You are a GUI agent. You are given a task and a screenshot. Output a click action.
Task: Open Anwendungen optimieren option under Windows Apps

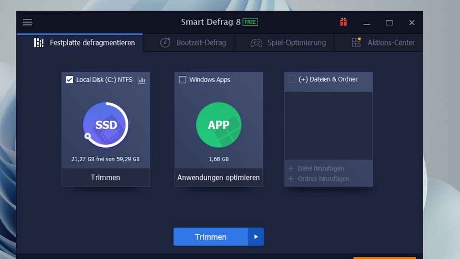click(219, 177)
